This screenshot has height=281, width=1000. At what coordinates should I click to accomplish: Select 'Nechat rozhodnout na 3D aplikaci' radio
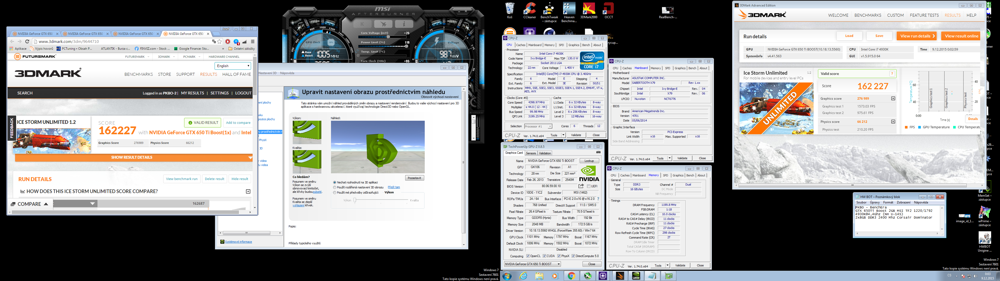335,182
